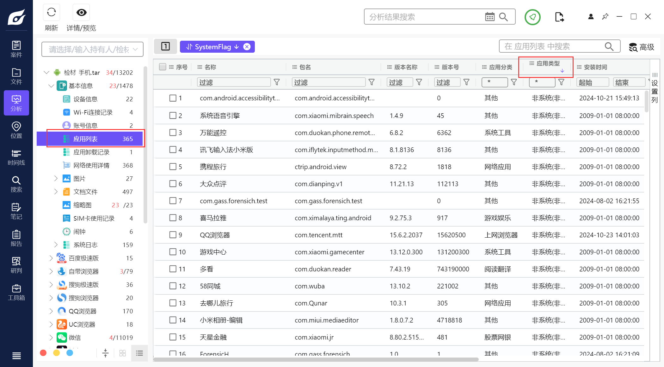Click the panel number 1 icon button

coord(165,46)
